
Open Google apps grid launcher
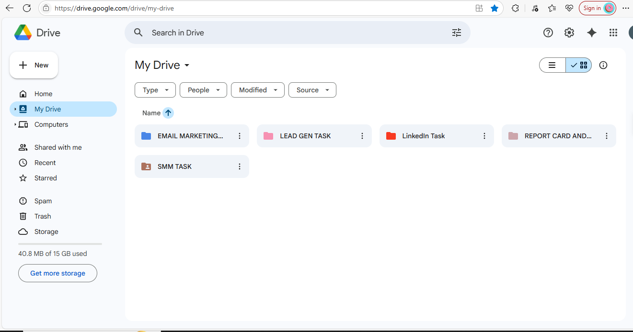(x=613, y=33)
